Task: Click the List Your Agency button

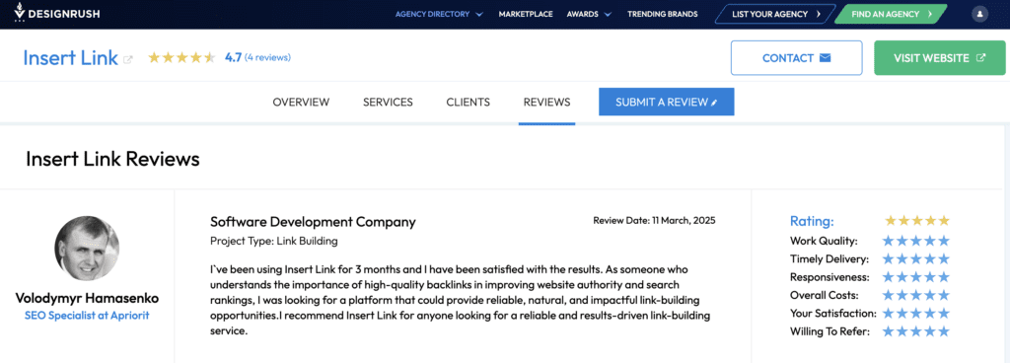Action: click(775, 14)
